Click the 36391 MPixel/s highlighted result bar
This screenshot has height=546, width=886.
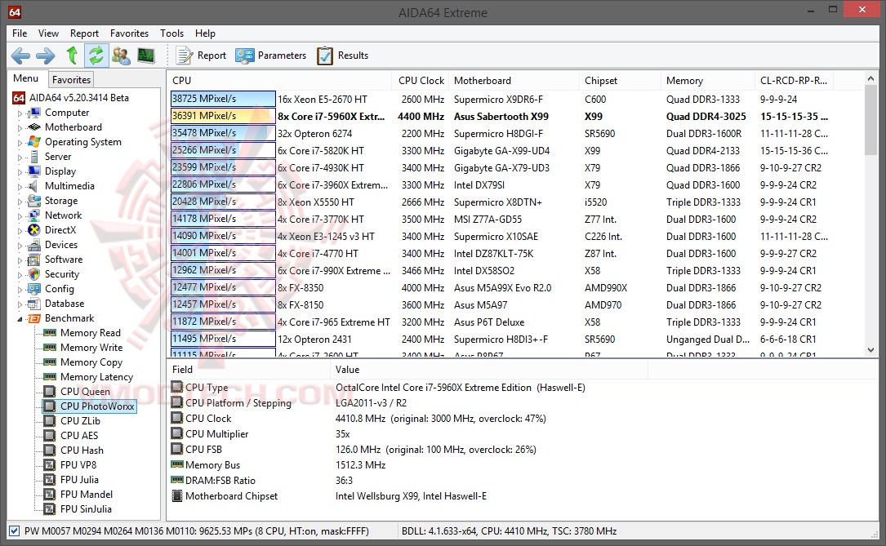(223, 116)
